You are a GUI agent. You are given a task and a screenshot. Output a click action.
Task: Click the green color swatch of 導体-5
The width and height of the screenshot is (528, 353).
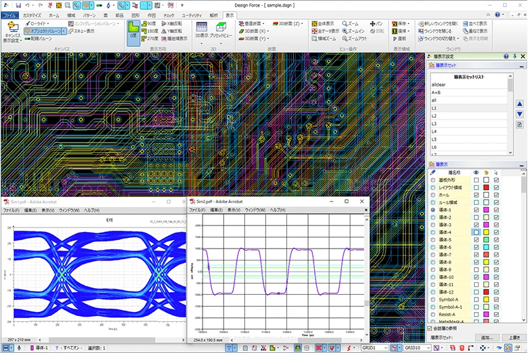[486, 240]
